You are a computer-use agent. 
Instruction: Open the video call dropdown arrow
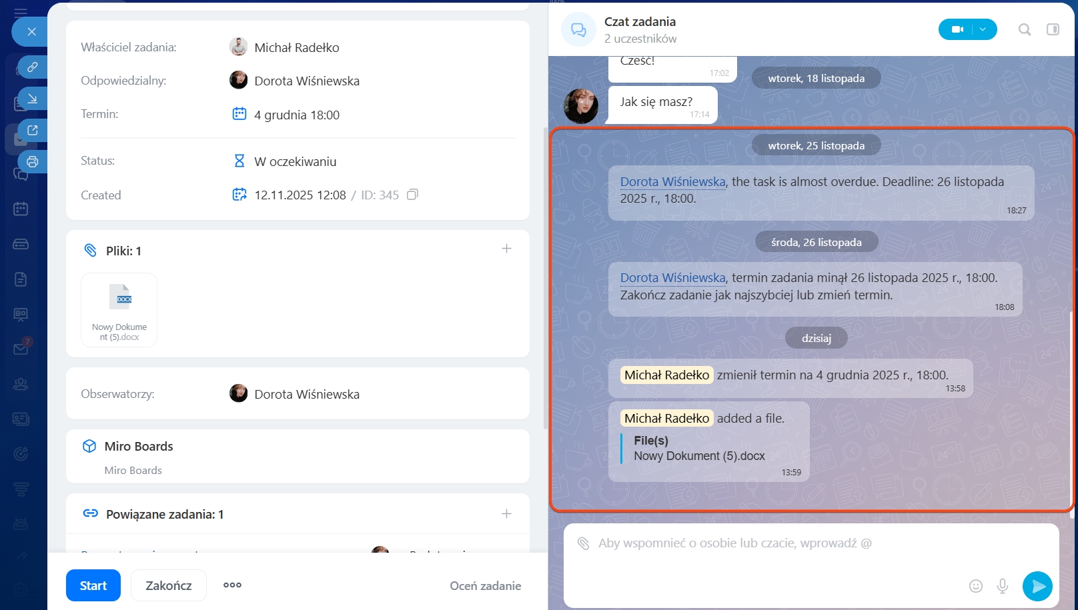point(983,29)
